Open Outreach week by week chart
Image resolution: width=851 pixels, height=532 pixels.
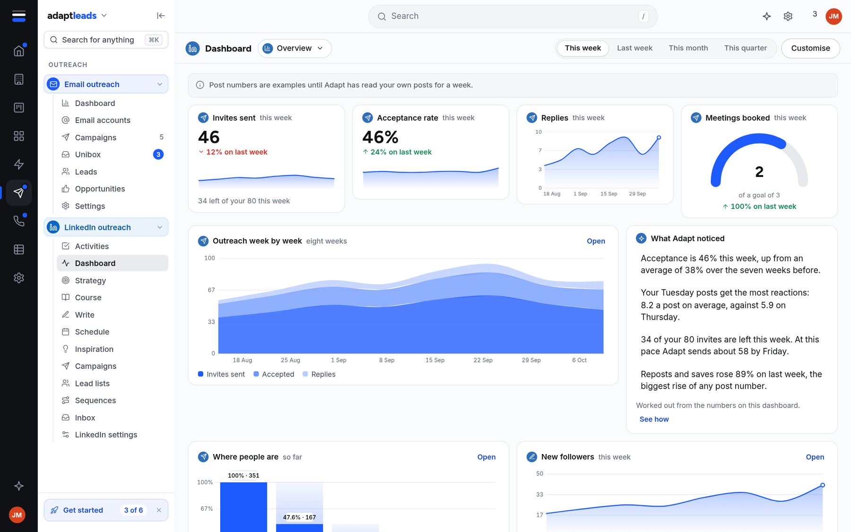[596, 241]
